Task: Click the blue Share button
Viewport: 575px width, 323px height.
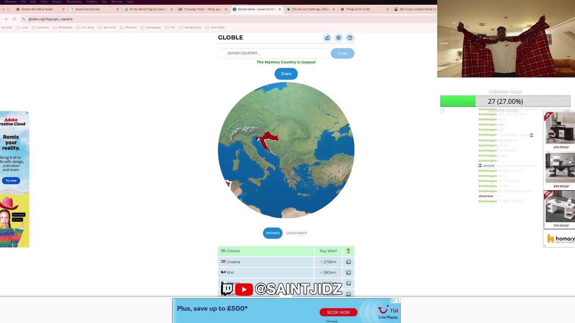Action: 286,74
